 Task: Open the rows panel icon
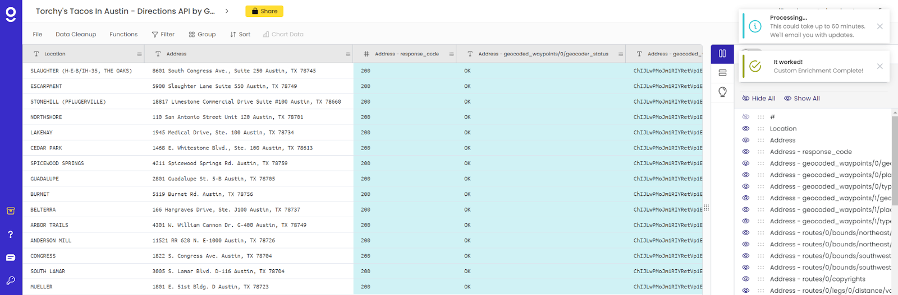coord(722,73)
